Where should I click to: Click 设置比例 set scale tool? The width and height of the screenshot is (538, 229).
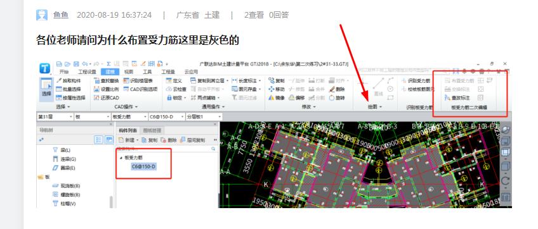click(106, 89)
